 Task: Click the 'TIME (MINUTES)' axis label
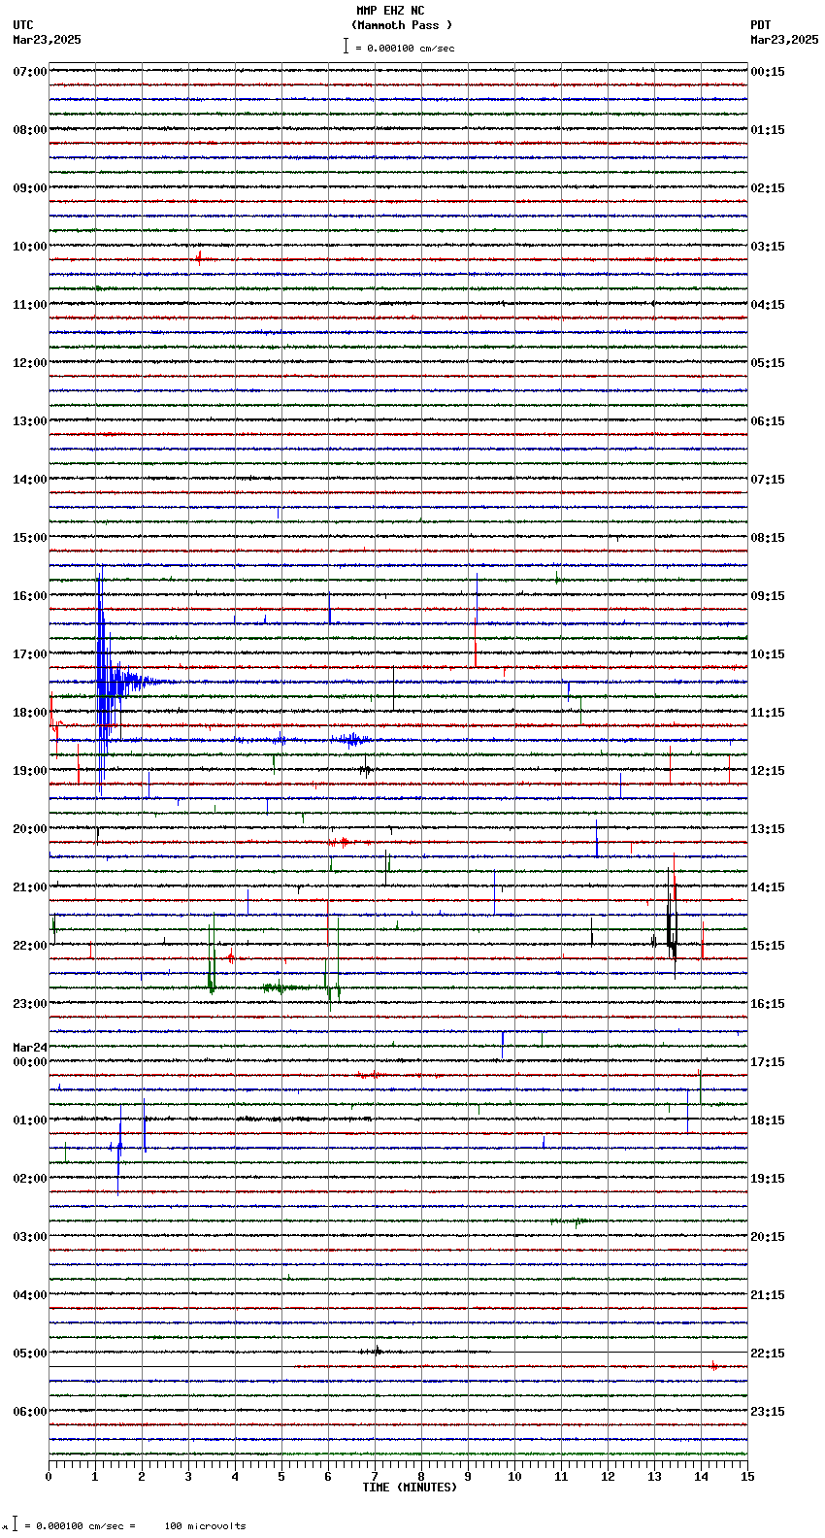[x=410, y=1488]
